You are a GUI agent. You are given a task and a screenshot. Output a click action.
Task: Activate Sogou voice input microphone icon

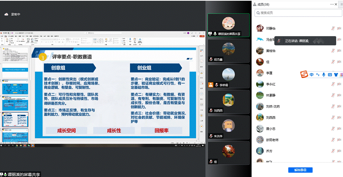point(324,74)
